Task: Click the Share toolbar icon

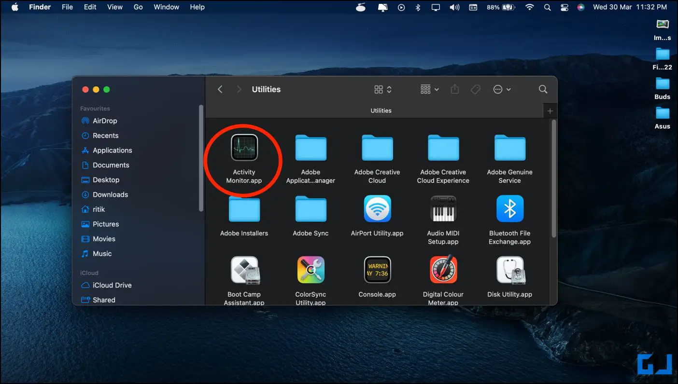Action: (x=454, y=89)
